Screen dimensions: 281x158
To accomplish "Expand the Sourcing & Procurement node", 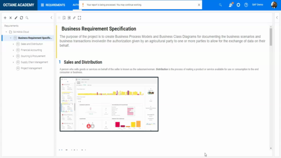I will 13,56.
